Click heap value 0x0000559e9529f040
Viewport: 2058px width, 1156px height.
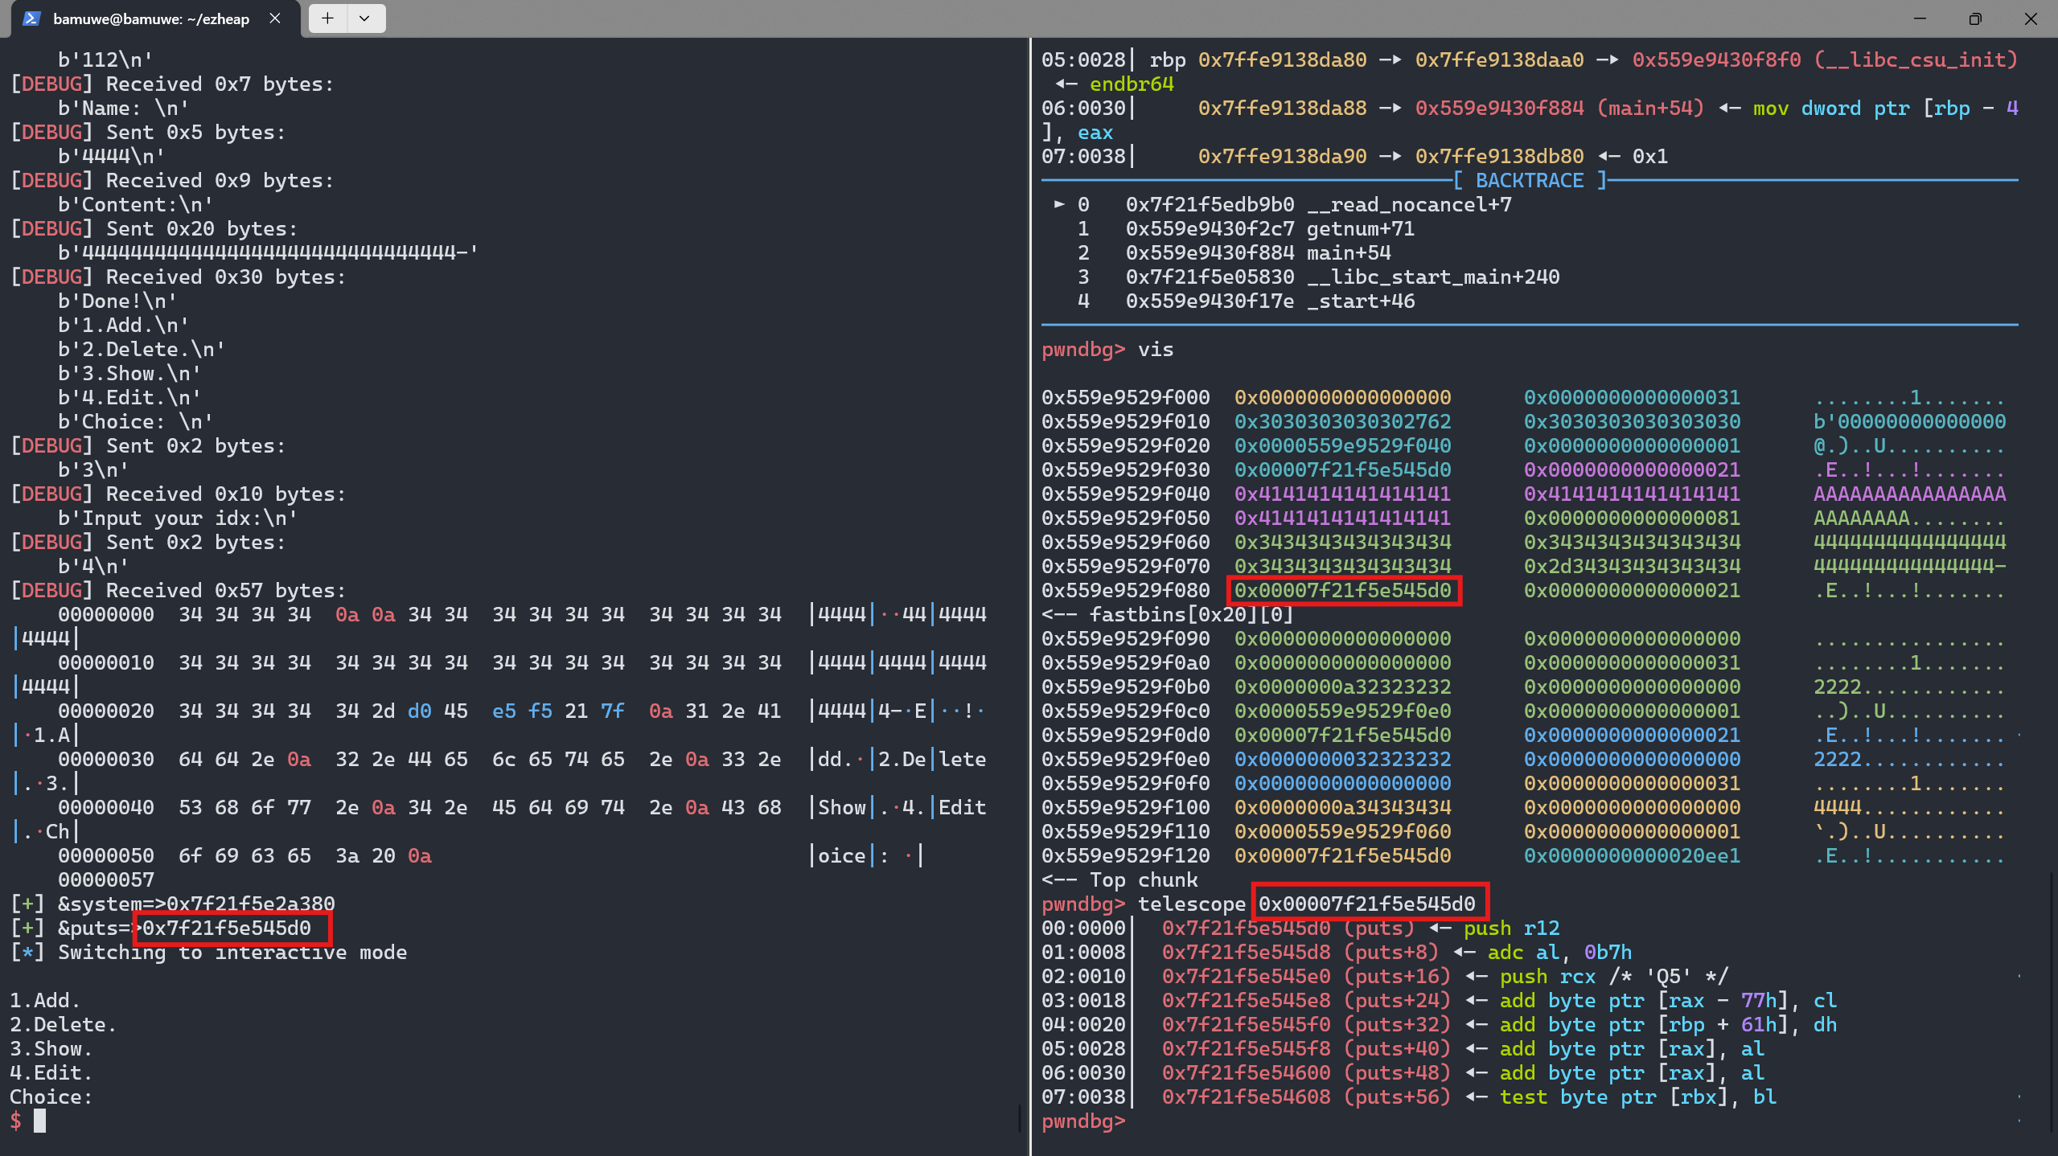click(1343, 445)
